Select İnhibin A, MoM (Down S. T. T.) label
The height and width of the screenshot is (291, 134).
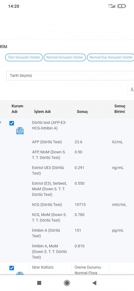50,252
